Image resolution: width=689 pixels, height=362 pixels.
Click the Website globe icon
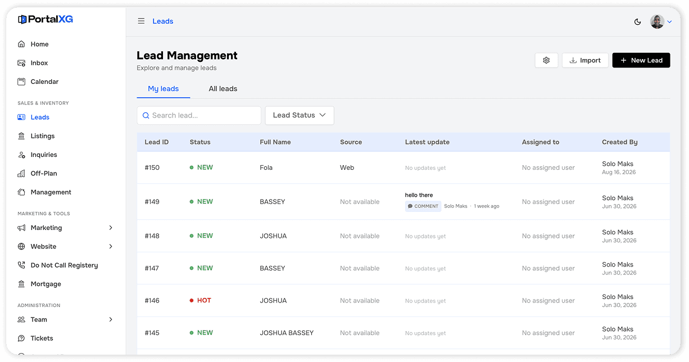21,246
